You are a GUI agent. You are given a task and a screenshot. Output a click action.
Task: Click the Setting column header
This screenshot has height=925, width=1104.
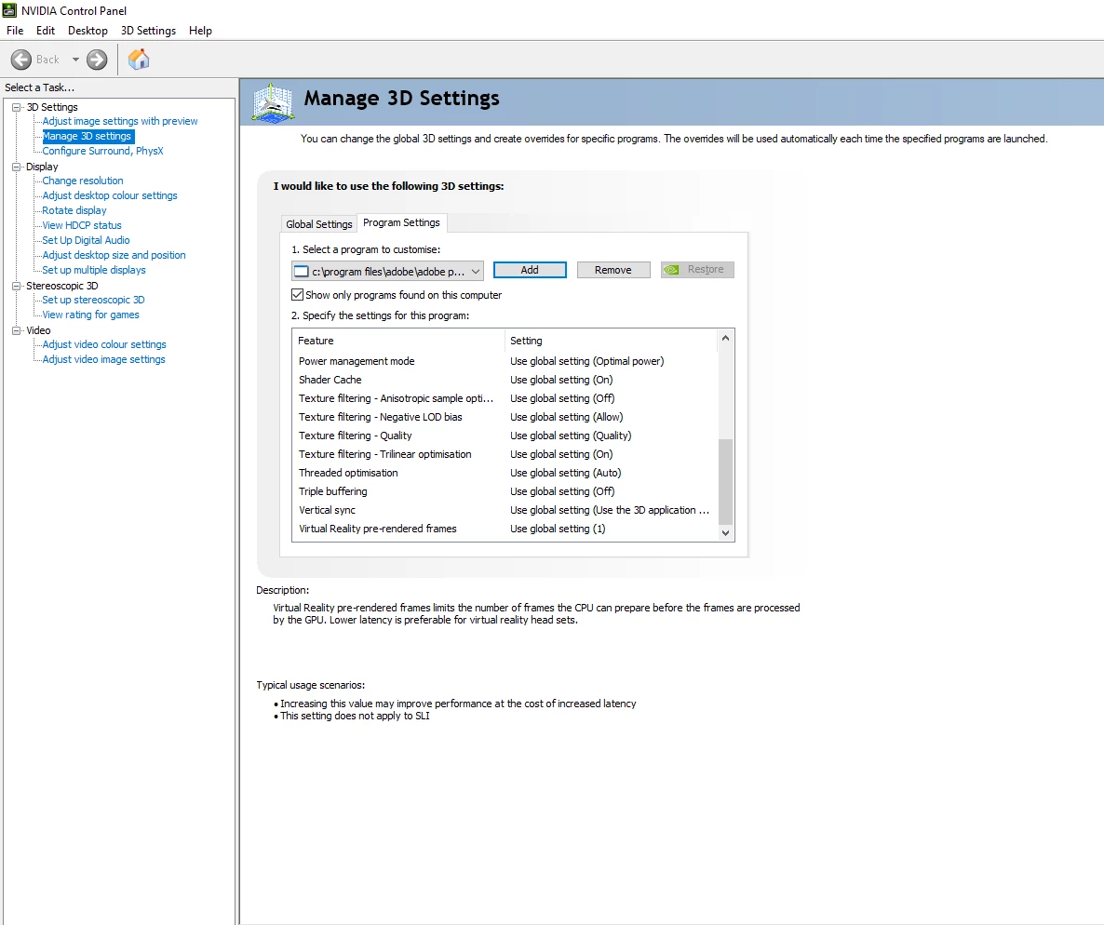[x=612, y=341]
